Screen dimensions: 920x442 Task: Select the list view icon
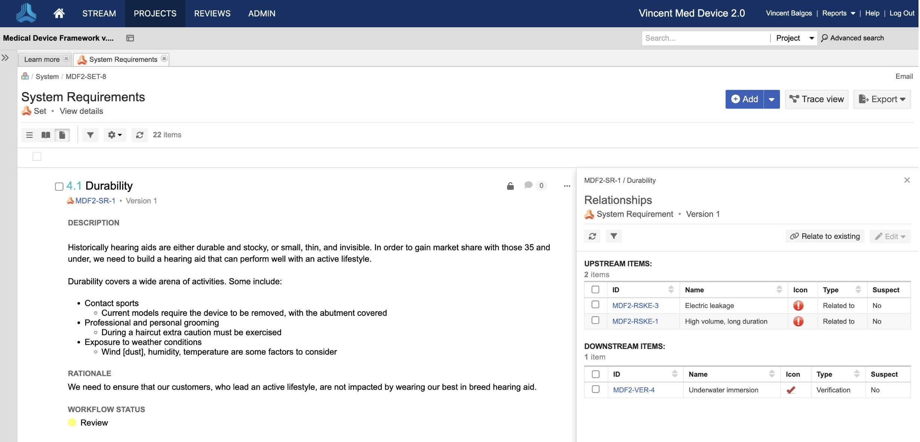[29, 135]
